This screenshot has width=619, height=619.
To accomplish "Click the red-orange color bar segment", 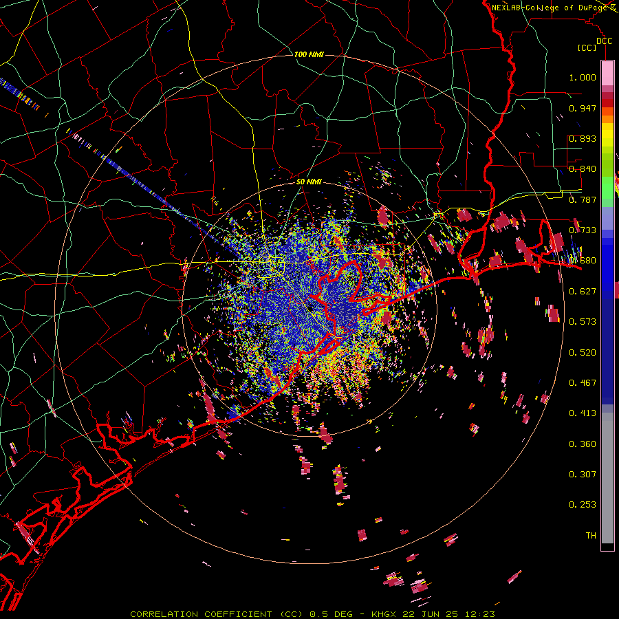I will [x=607, y=111].
